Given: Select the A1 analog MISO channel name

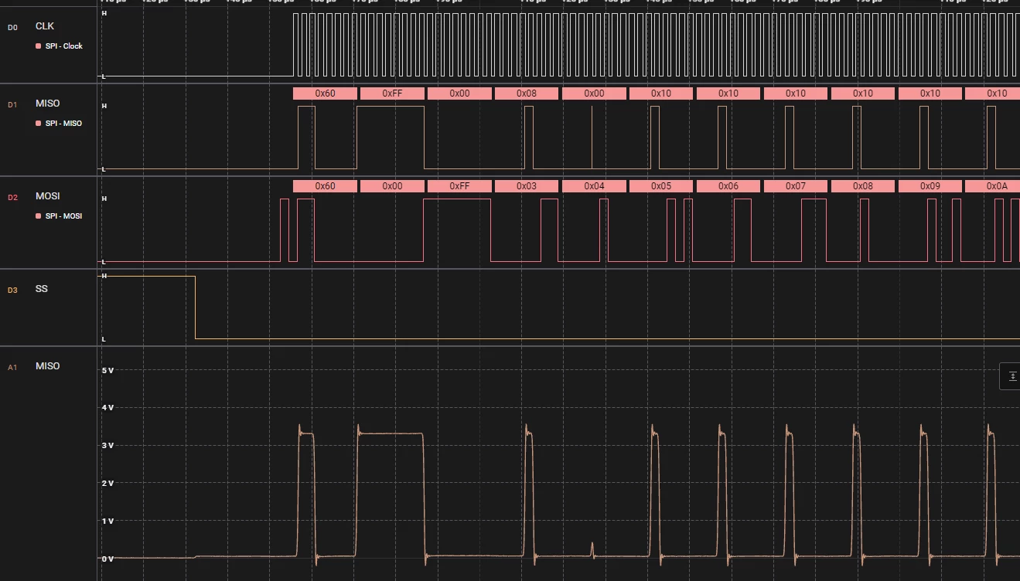Looking at the screenshot, I should click(x=47, y=366).
